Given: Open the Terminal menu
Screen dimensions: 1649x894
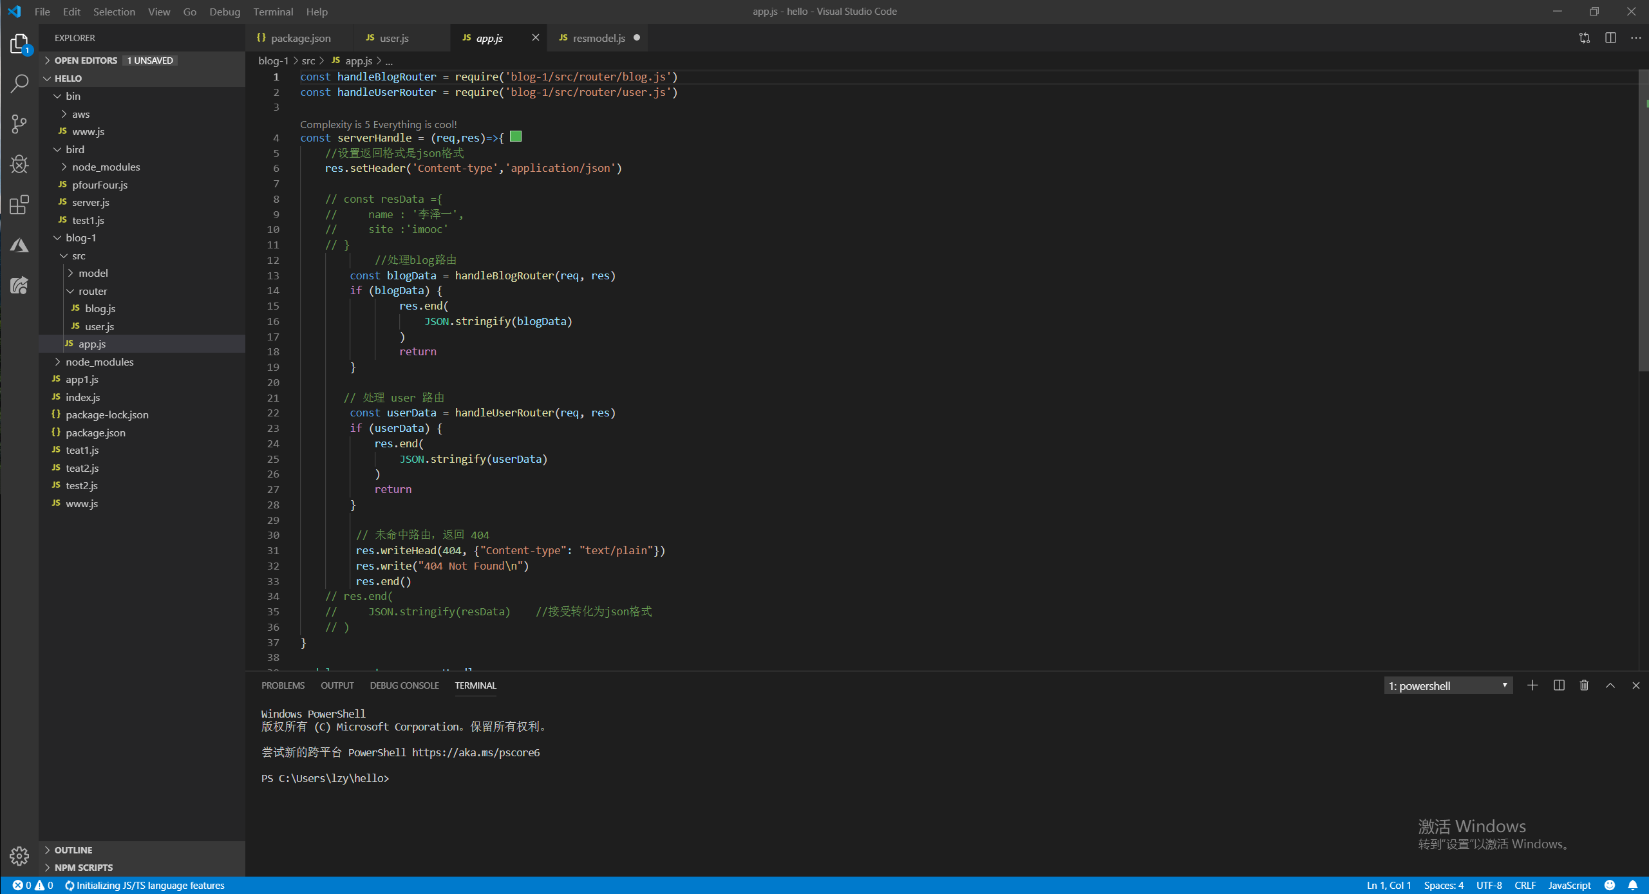Looking at the screenshot, I should click(x=273, y=12).
